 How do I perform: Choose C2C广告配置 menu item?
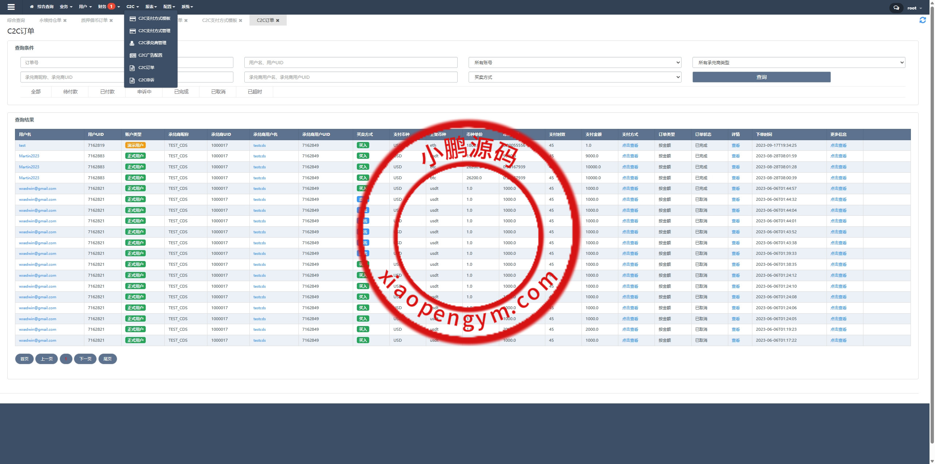click(150, 55)
